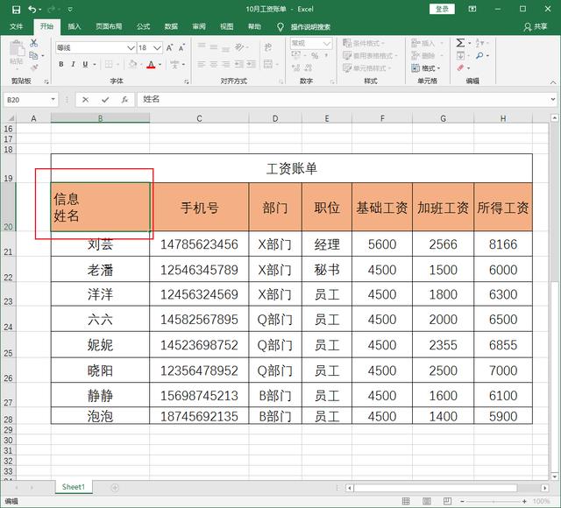Click the vertical scrollbar down arrow

tap(555, 476)
